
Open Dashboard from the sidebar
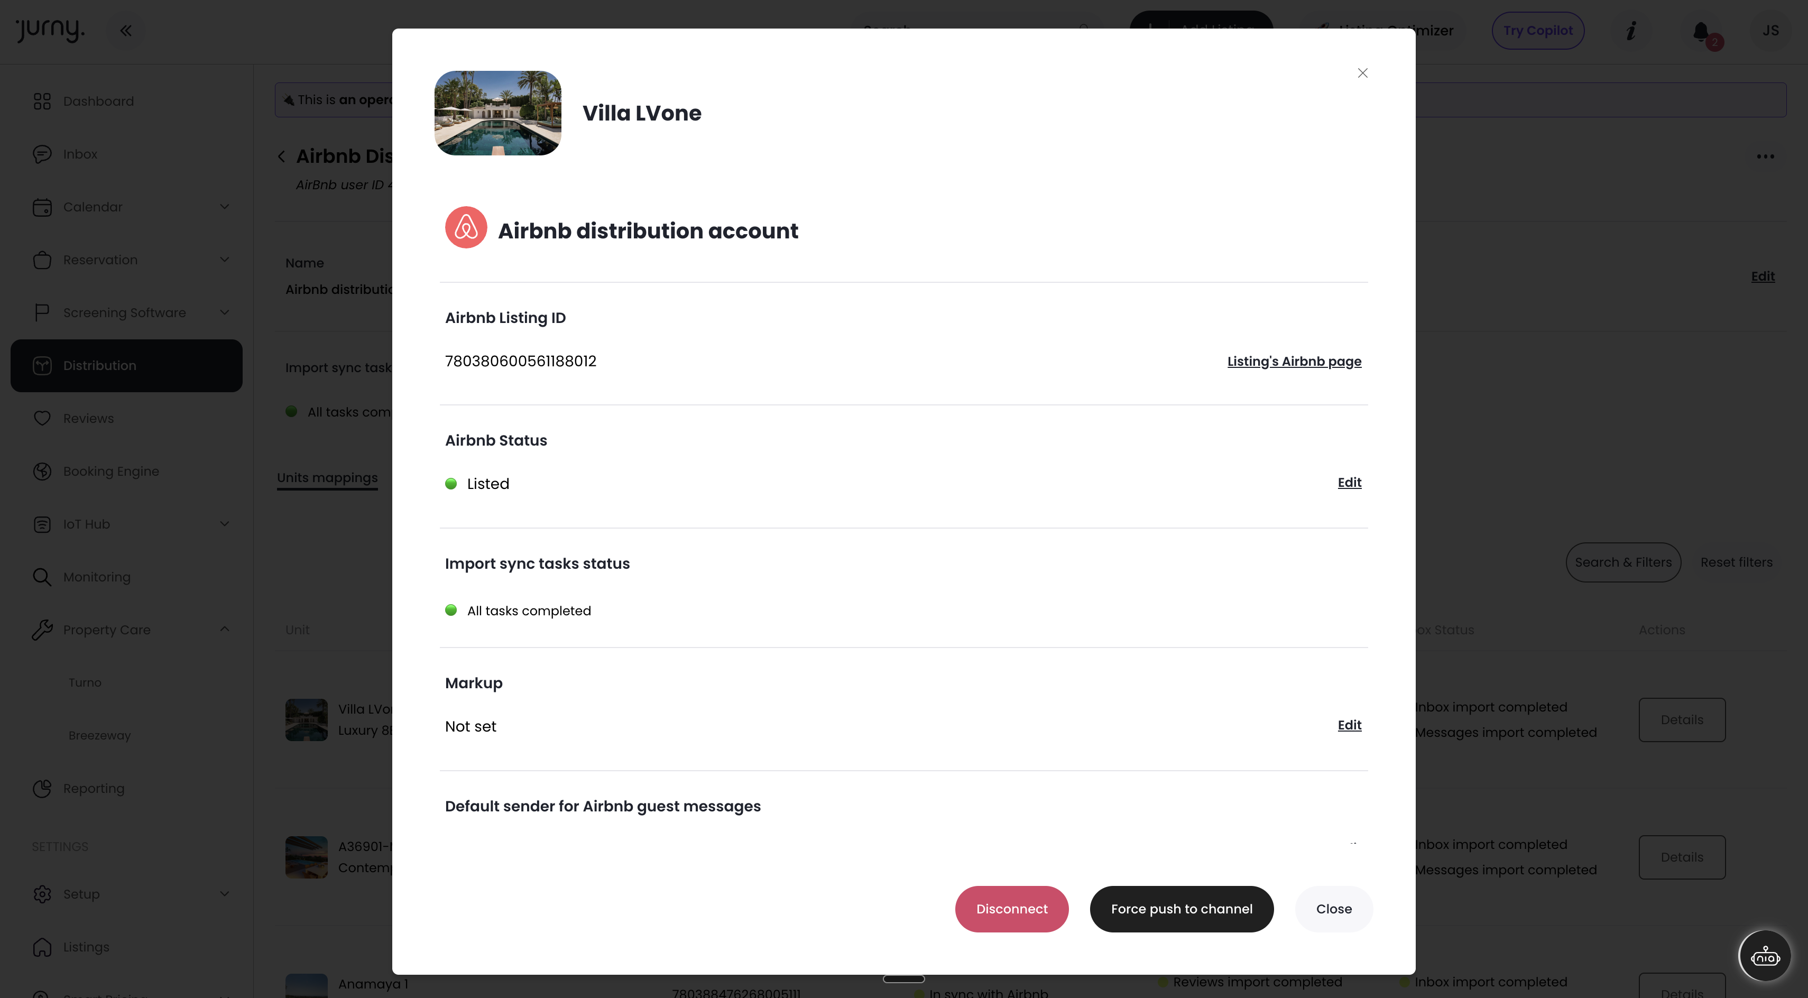pyautogui.click(x=98, y=101)
